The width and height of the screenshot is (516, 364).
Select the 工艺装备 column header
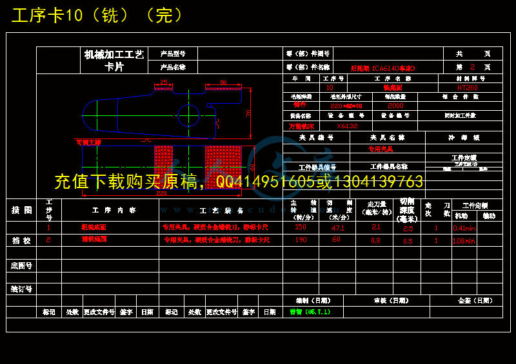(x=221, y=211)
